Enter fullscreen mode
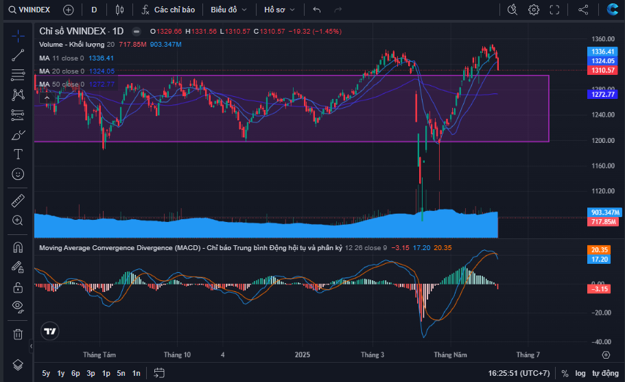Viewport: 625px width, 382px height. (554, 10)
